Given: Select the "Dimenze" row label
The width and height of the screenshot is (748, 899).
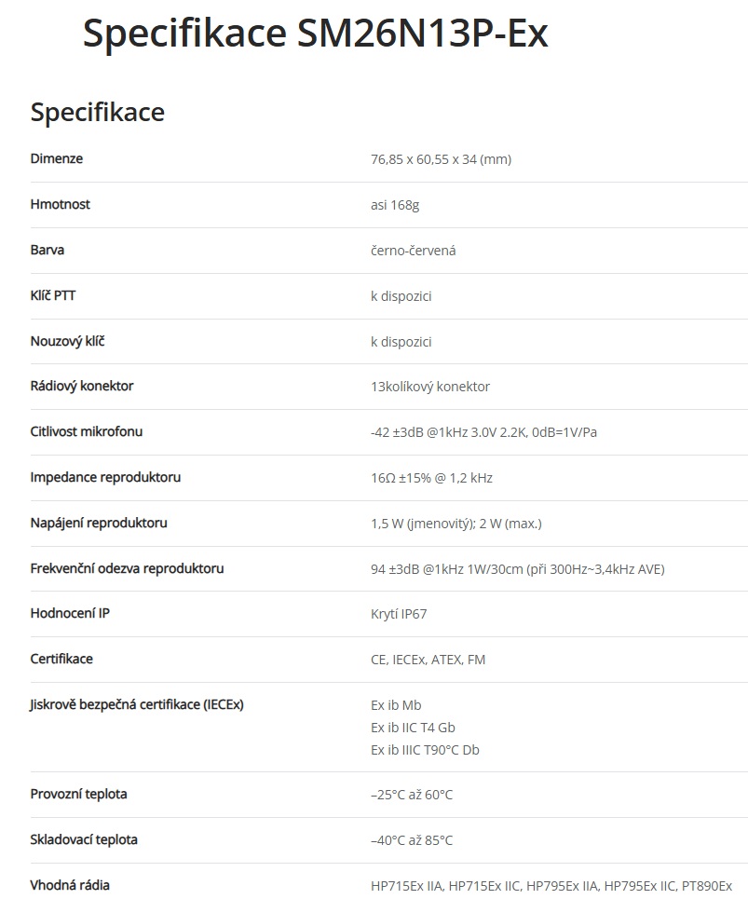Looking at the screenshot, I should coord(57,158).
